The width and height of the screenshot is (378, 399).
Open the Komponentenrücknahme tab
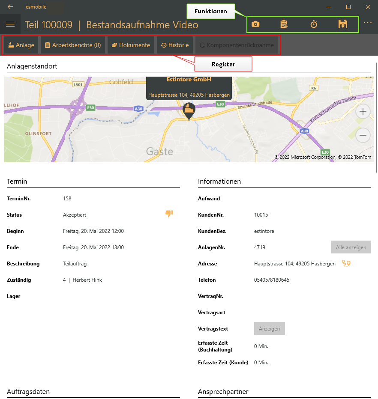pos(237,45)
